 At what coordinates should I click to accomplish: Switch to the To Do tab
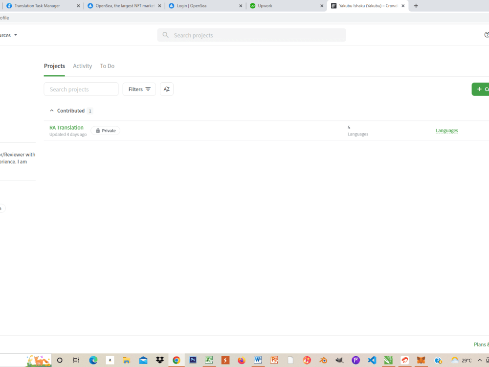coord(107,66)
